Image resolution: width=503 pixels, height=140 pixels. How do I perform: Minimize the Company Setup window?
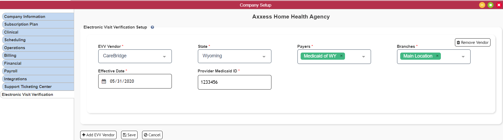click(x=482, y=5)
